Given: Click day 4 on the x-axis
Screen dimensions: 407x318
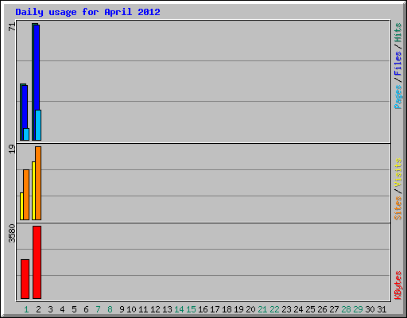Looking at the screenshot, I should (x=62, y=309).
